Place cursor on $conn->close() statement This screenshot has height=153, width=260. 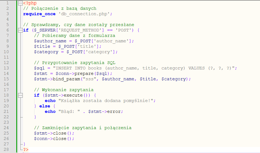click(x=54, y=139)
